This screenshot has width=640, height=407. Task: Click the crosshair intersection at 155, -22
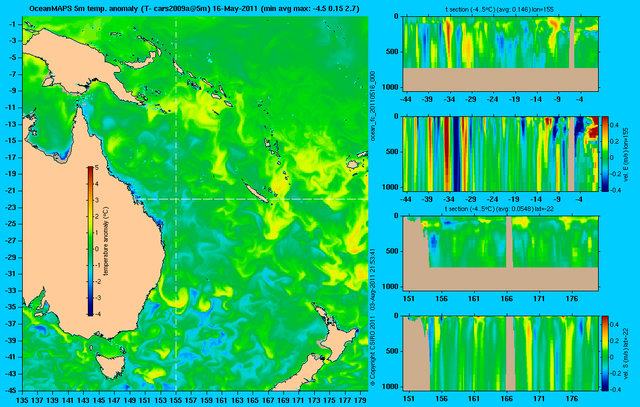pos(176,199)
